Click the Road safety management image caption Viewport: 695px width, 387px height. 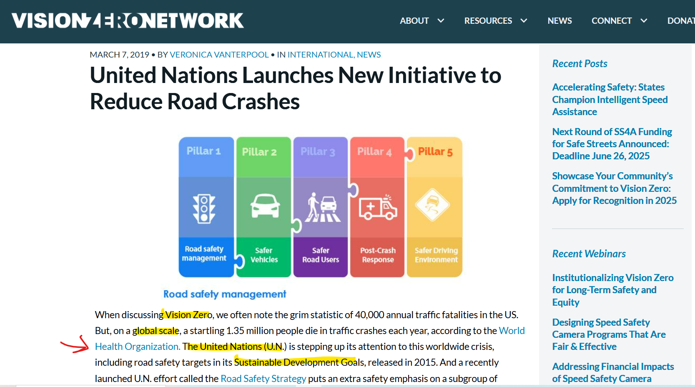point(225,294)
